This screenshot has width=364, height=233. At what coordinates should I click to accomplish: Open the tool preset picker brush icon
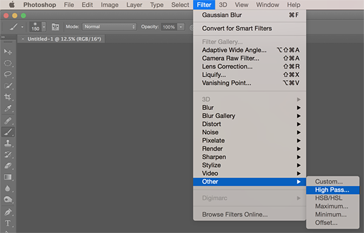(14, 27)
